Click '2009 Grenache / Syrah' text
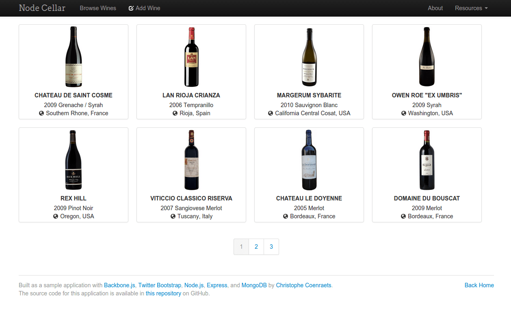The image size is (511, 310). click(x=74, y=105)
